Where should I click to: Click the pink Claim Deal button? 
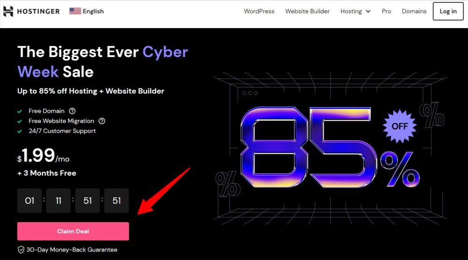coord(73,231)
